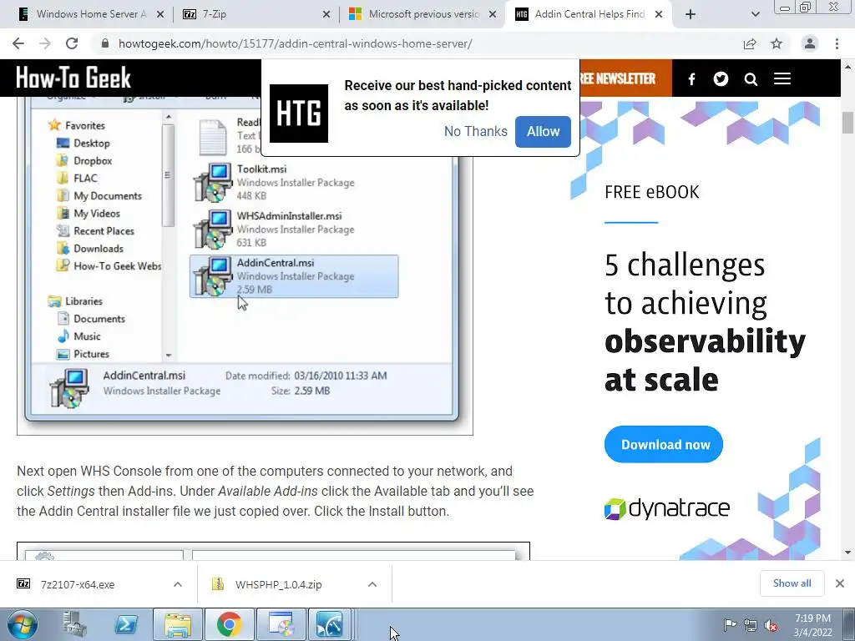Close the 7-Zip tab
The height and width of the screenshot is (641, 855).
(326, 14)
